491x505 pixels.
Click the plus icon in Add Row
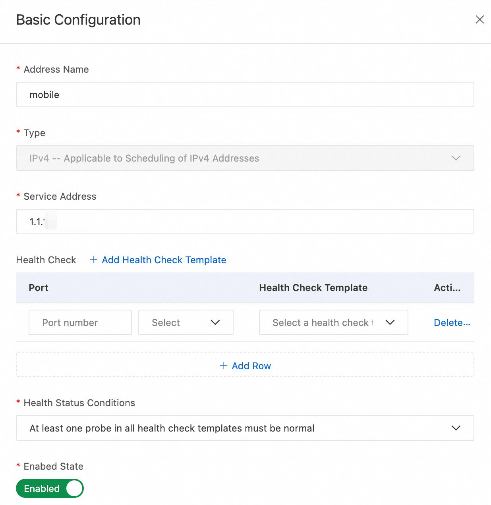224,366
